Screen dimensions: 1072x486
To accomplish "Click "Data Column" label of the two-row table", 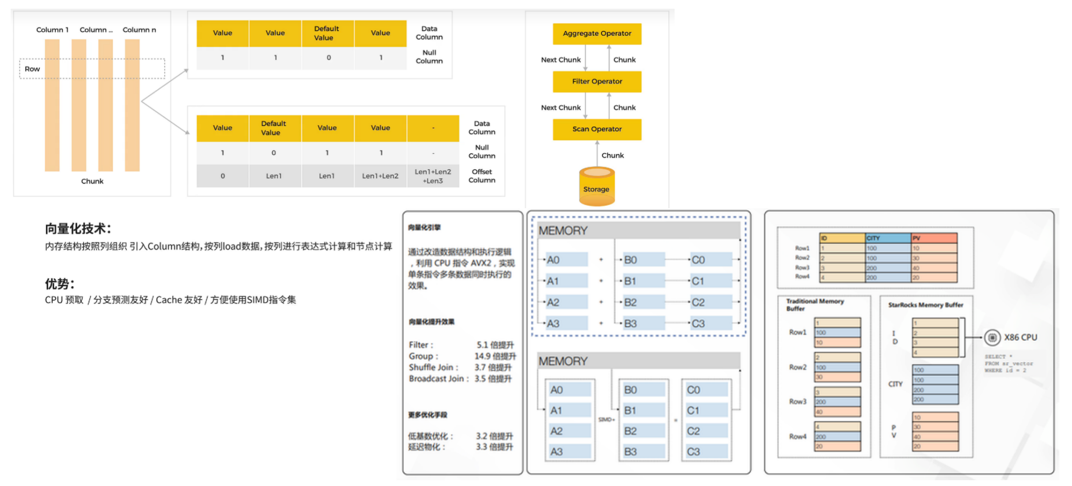I will click(429, 33).
